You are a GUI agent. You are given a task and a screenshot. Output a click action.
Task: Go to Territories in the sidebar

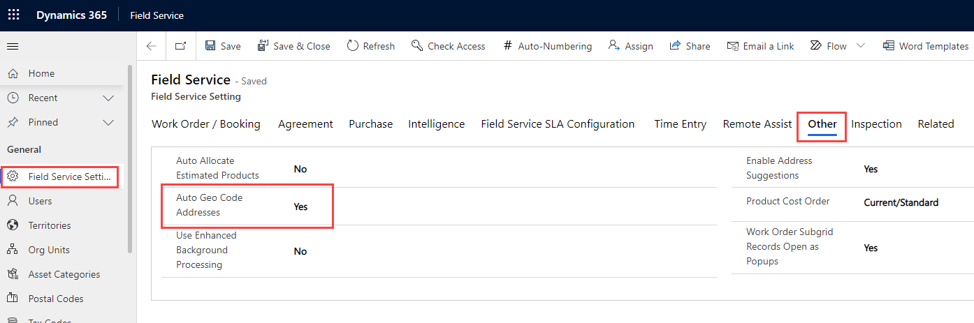[49, 225]
